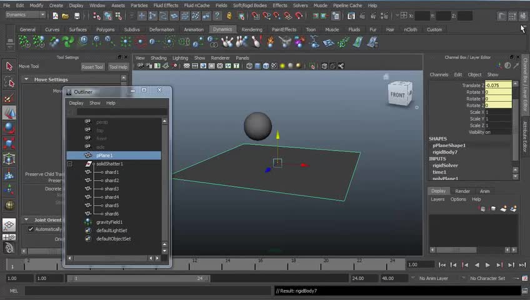This screenshot has height=300, width=530.
Task: Click the bowling pins rigid body shelf icon
Action: pos(227,42)
